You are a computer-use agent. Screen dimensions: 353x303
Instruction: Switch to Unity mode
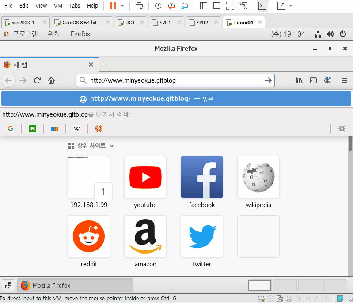coord(243,6)
